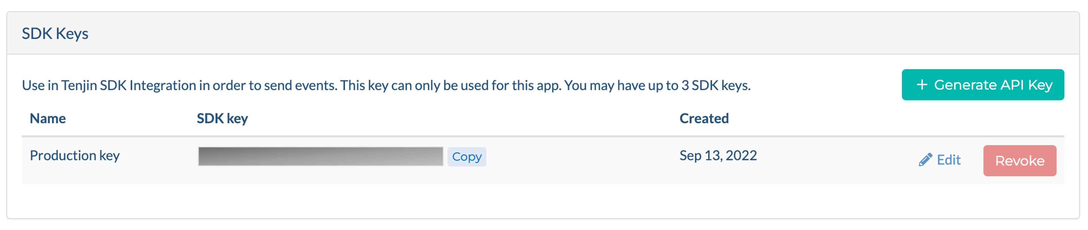The width and height of the screenshot is (1088, 230).
Task: Click the Production key name cell
Action: [75, 155]
